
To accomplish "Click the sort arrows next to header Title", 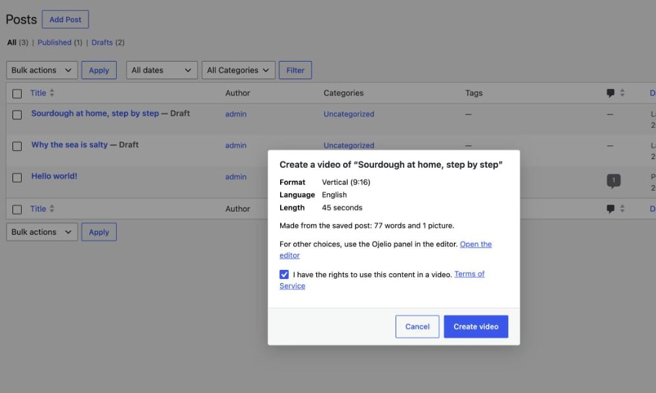I will (x=52, y=93).
